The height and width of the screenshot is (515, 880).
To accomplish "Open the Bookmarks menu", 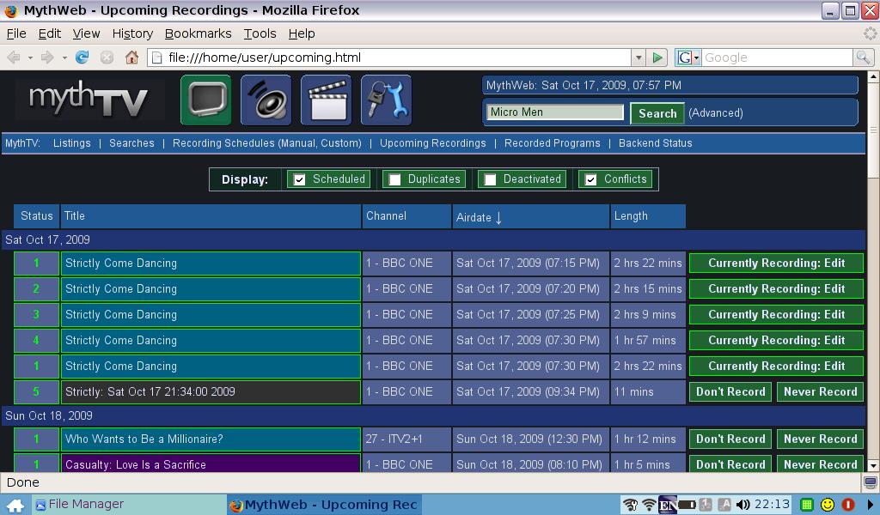I will [198, 33].
